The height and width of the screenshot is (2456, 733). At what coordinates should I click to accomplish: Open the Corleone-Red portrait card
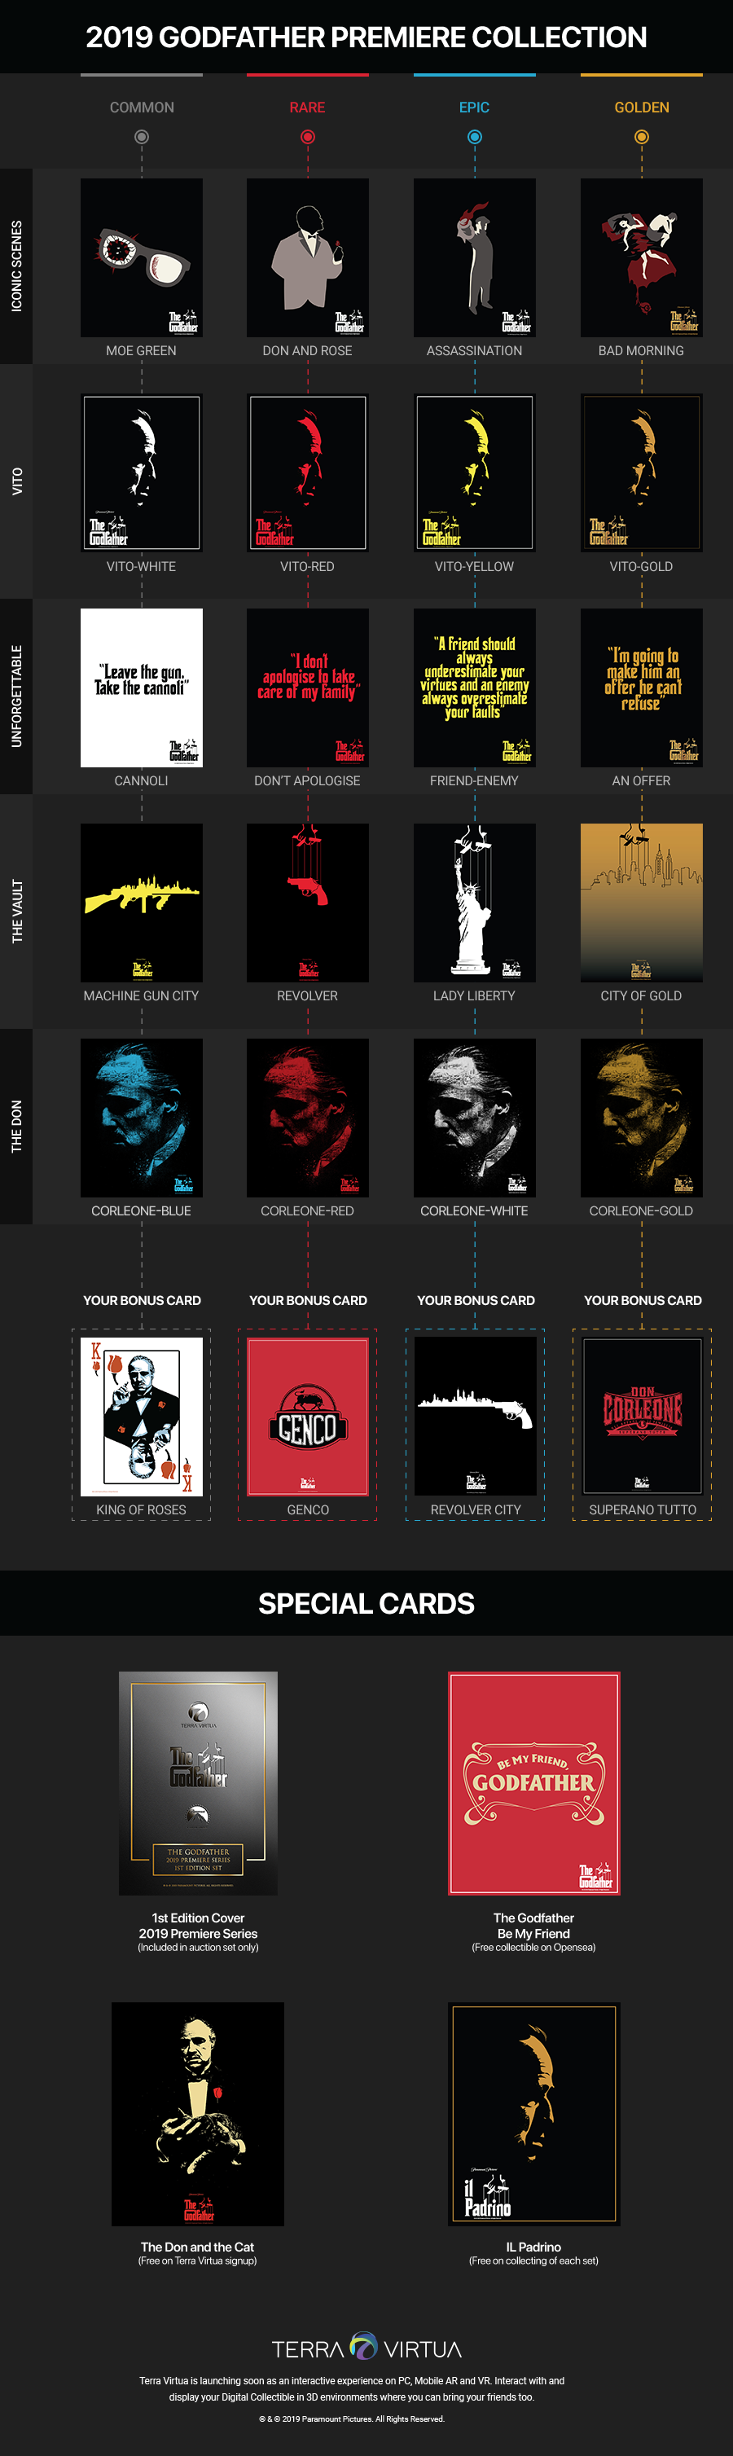(308, 1118)
